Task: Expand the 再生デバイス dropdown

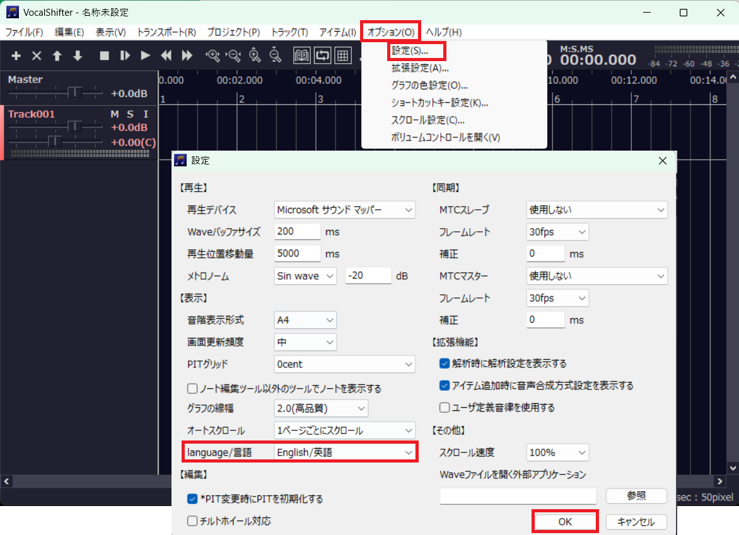Action: tap(344, 210)
